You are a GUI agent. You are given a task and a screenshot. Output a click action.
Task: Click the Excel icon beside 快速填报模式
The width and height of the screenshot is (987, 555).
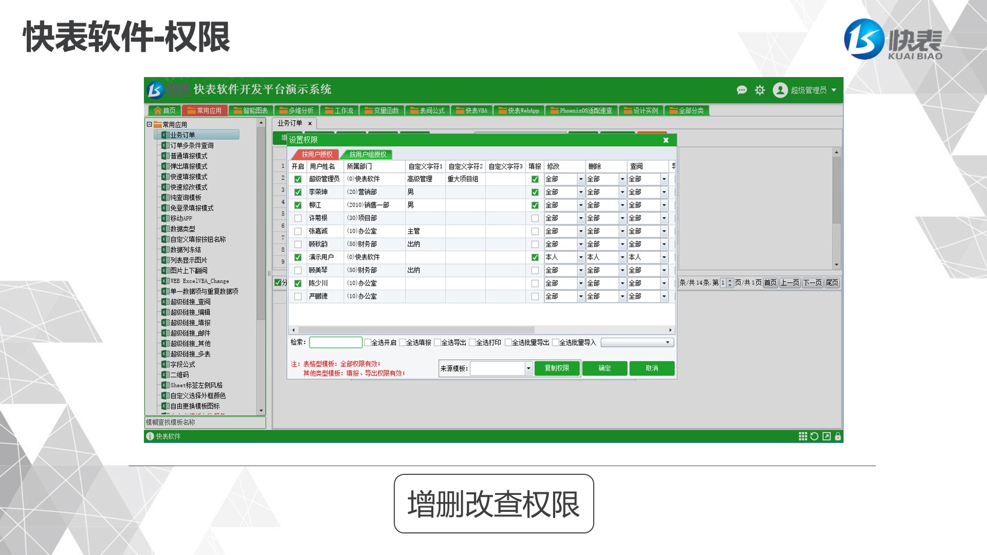pyautogui.click(x=165, y=177)
